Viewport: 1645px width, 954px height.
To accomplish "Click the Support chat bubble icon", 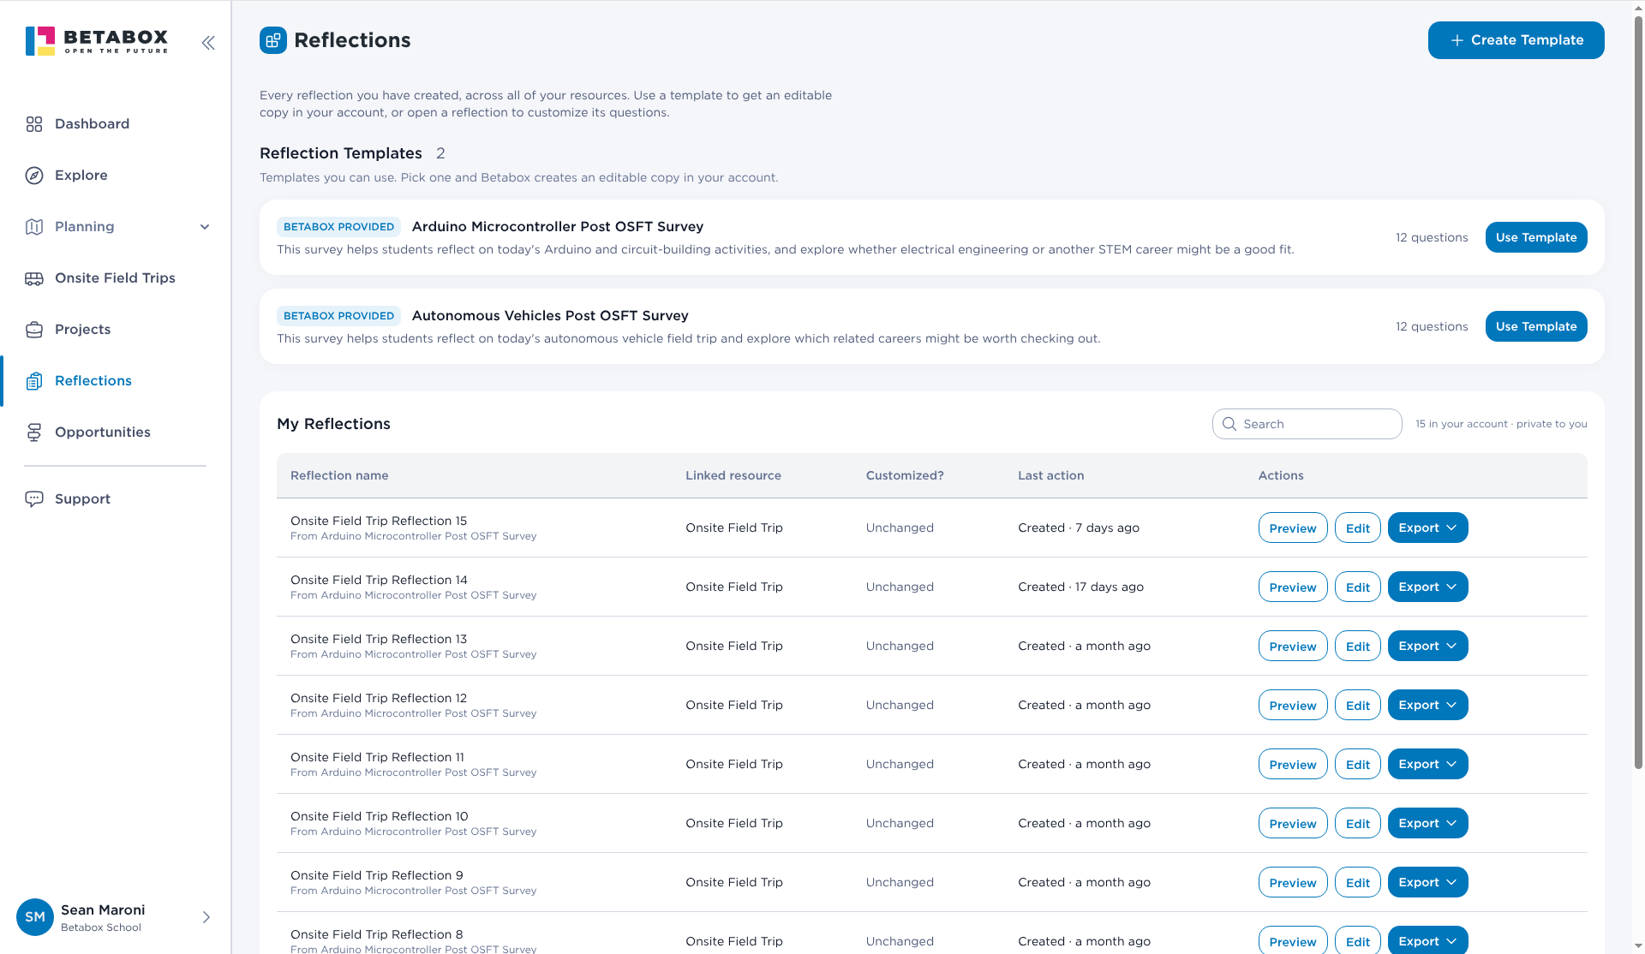I will point(34,499).
